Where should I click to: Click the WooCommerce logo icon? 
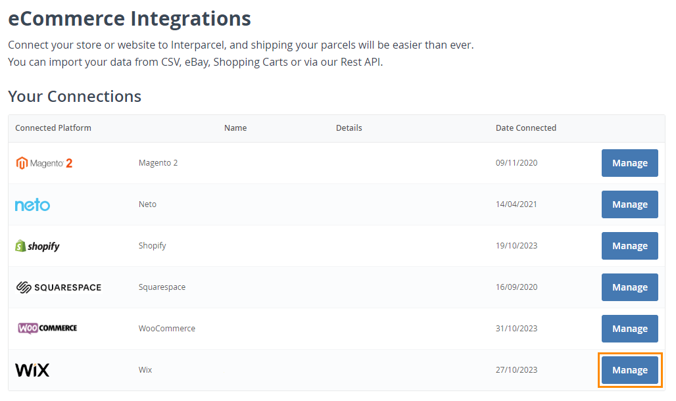(x=47, y=328)
